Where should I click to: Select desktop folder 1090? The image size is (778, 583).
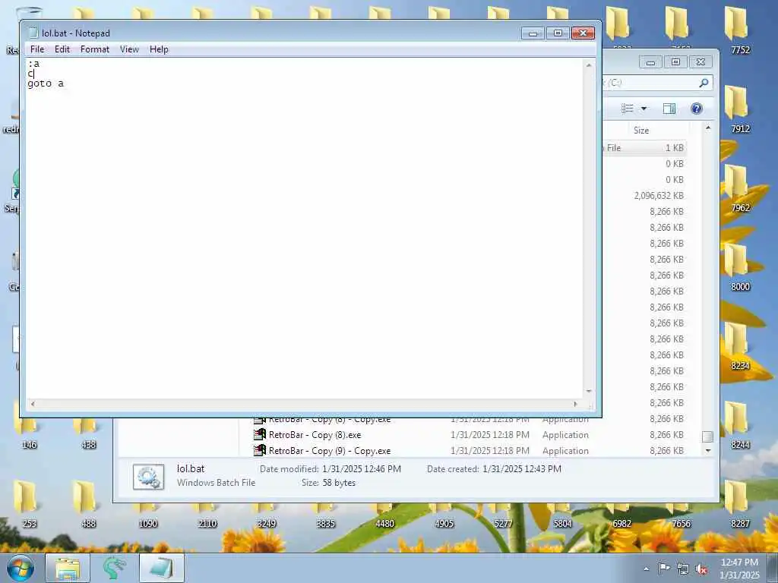(147, 516)
